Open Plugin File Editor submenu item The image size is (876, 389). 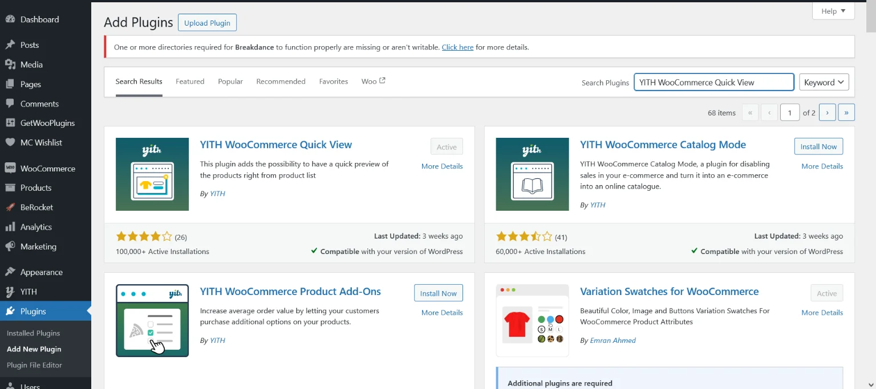(x=34, y=365)
